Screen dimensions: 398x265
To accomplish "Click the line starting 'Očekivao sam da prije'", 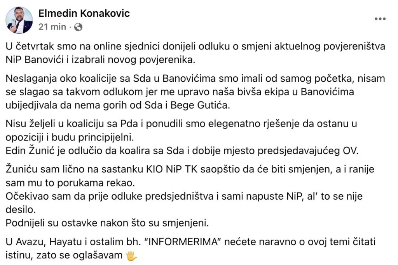I will point(184,196).
